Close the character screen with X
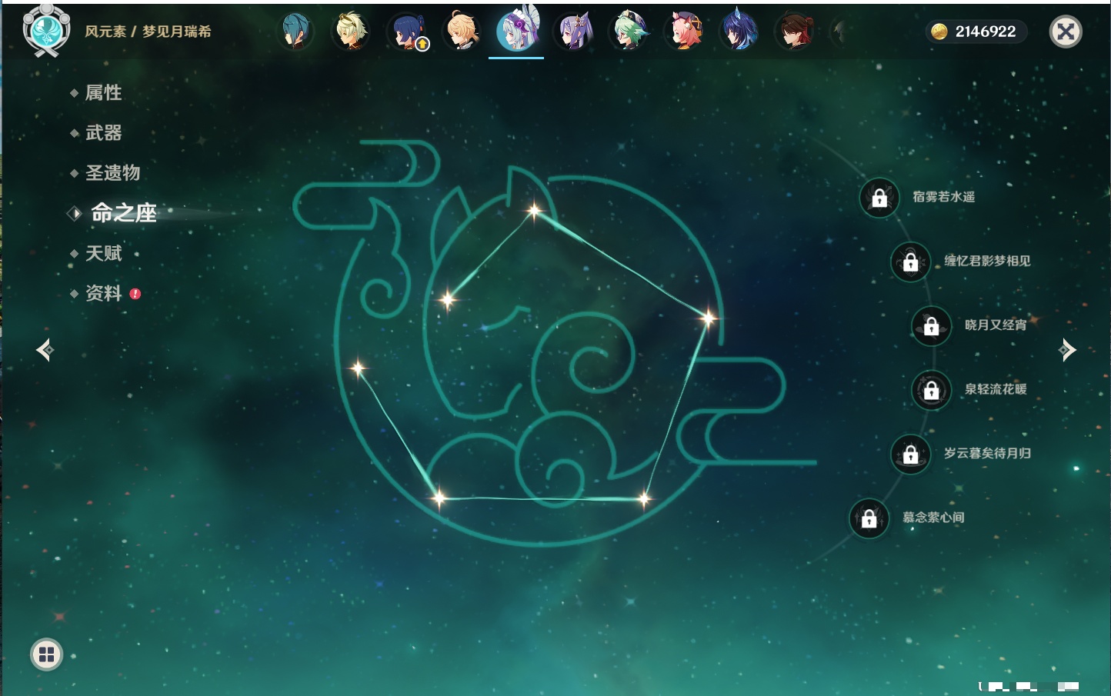1111x696 pixels. click(x=1066, y=32)
